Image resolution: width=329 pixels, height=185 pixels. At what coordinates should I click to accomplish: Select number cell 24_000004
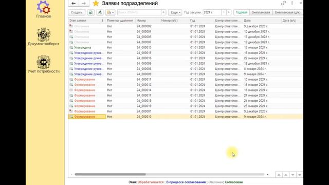[144, 32]
